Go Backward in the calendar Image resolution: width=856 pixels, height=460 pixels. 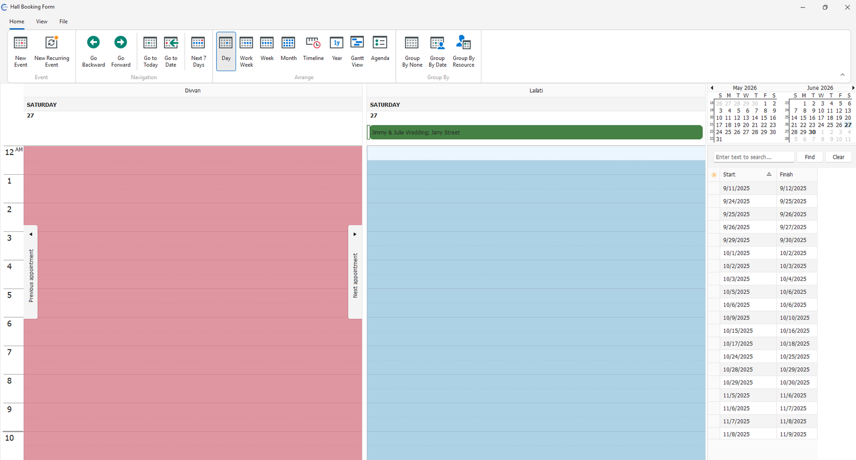94,52
